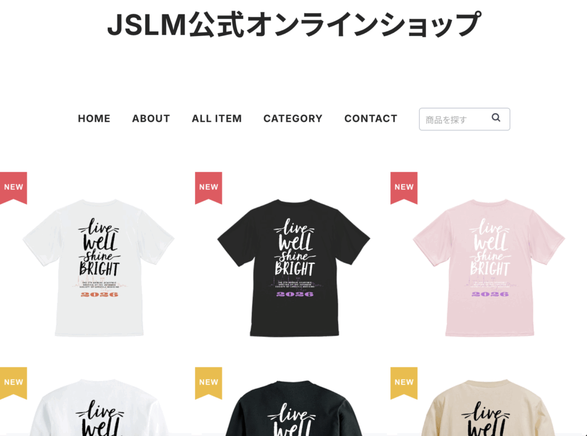Open the CONTACT page

[371, 119]
